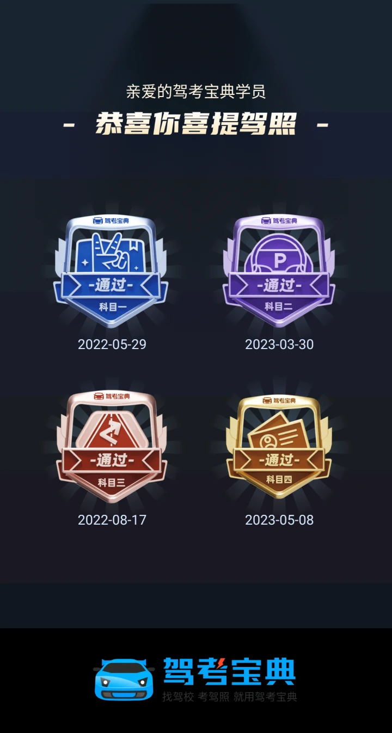Image resolution: width=392 pixels, height=733 pixels.
Task: Click the 恭喜你喜提驾照 headline
Action: point(196,124)
